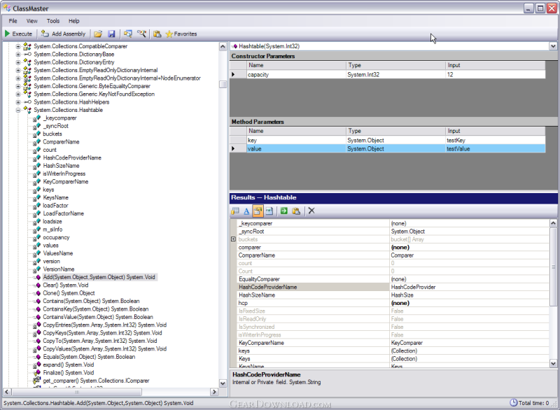The width and height of the screenshot is (560, 410).
Task: Clear results with the X icon
Action: click(x=311, y=211)
